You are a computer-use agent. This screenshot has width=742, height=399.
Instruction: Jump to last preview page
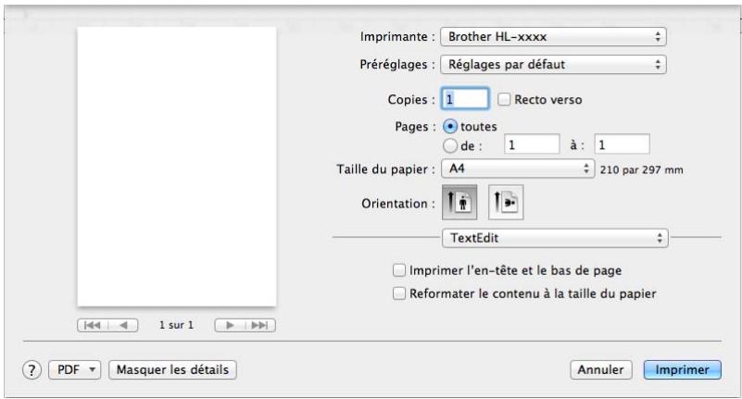259,325
